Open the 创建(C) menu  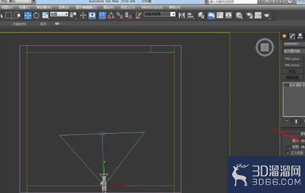(x=24, y=7)
